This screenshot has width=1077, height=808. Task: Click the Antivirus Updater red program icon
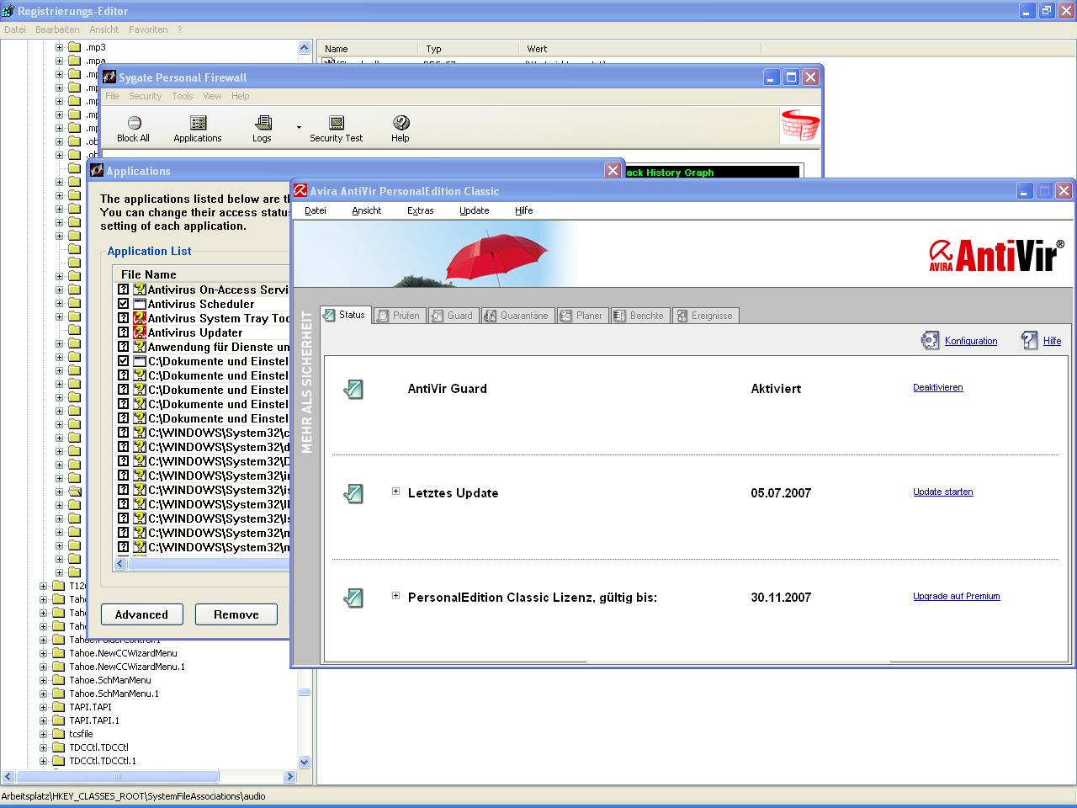tap(140, 332)
